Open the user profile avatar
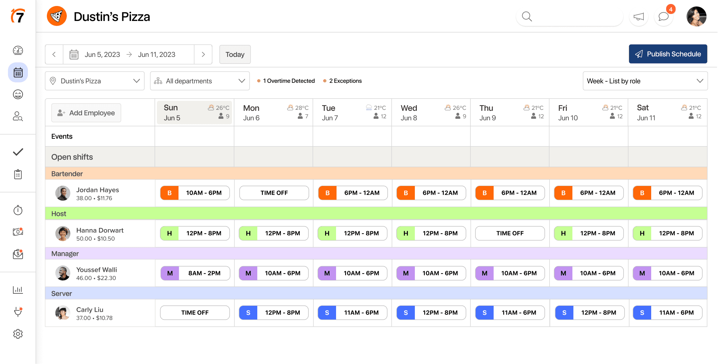 pos(696,16)
